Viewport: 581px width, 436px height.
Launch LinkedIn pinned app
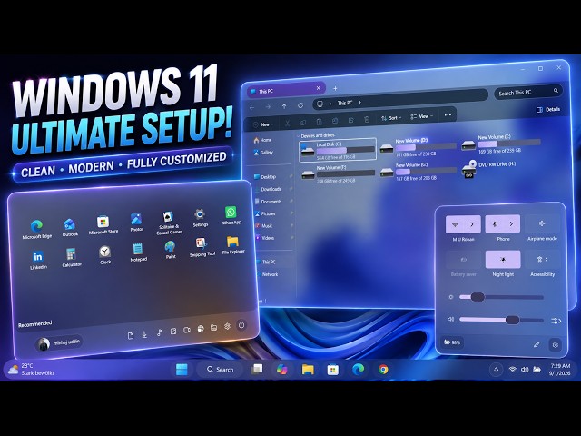[38, 260]
